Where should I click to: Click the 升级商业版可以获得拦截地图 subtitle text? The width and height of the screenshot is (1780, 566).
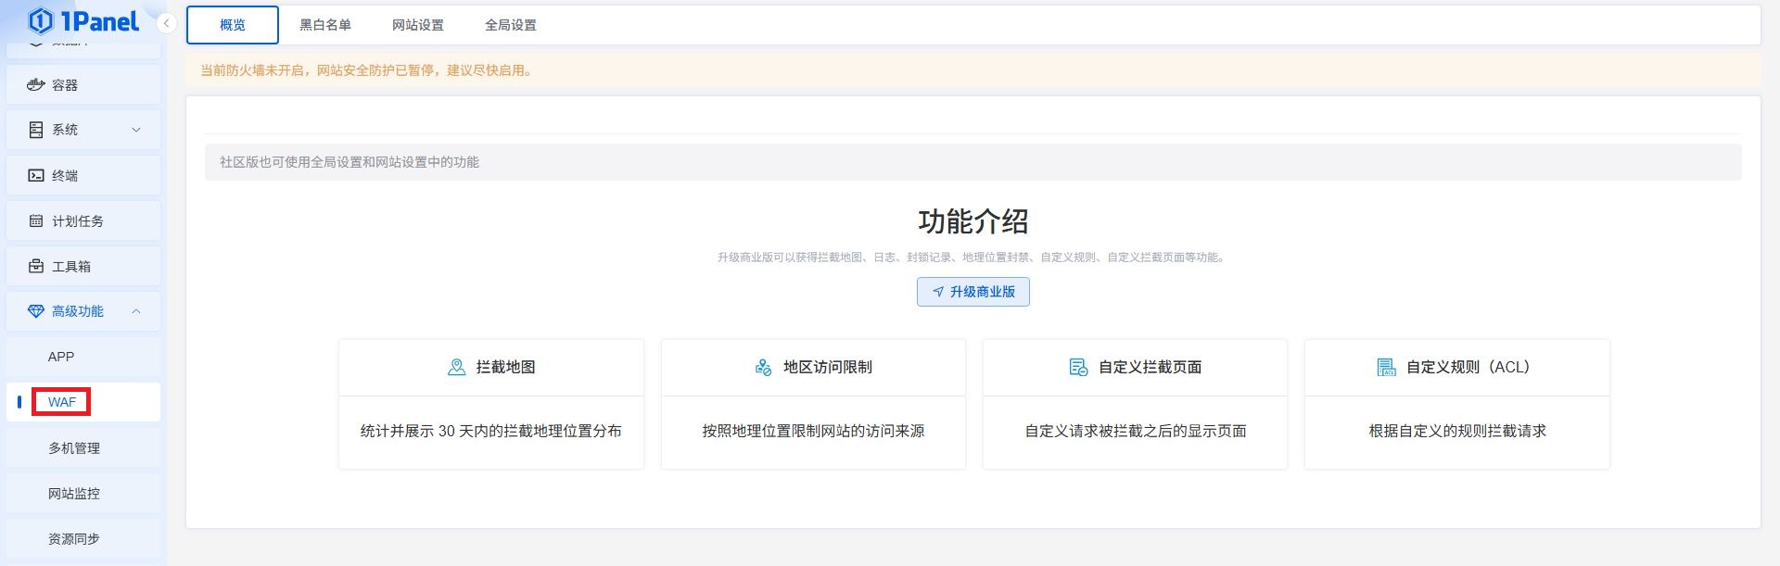[973, 258]
